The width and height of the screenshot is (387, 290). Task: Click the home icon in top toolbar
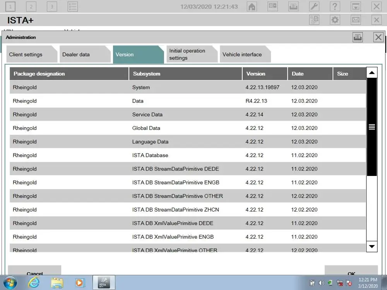pyautogui.click(x=252, y=7)
